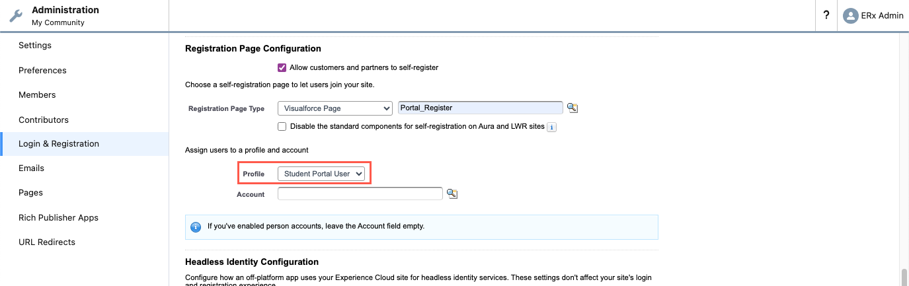
Task: Select Emails in the left navigation
Action: 31,168
